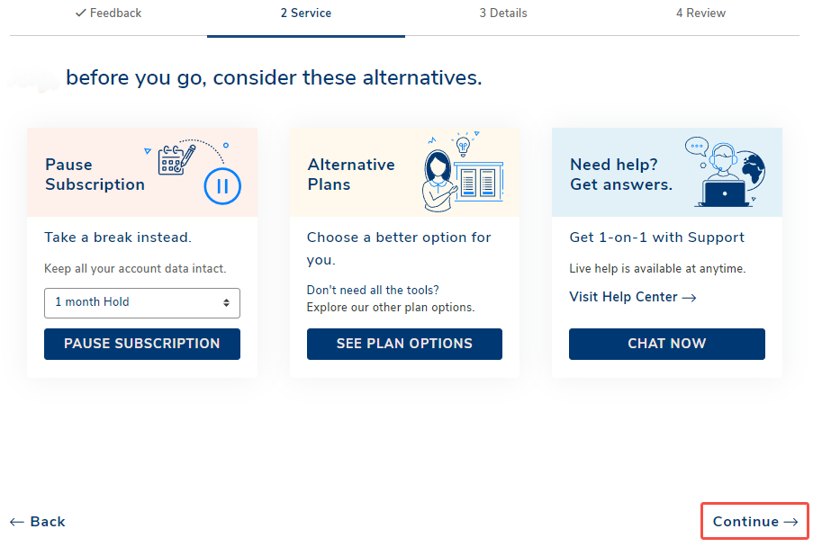Go back with the Back link
813x547 pixels.
click(x=38, y=522)
